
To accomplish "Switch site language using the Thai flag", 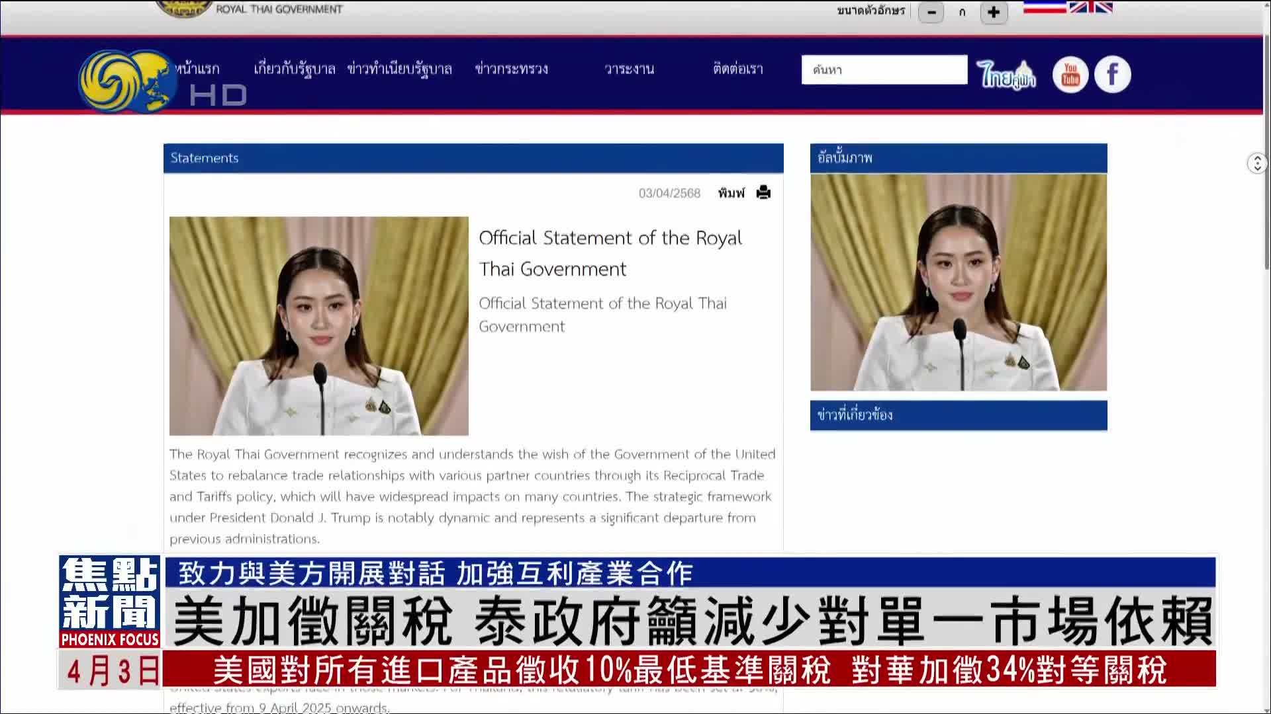I will click(x=1046, y=8).
